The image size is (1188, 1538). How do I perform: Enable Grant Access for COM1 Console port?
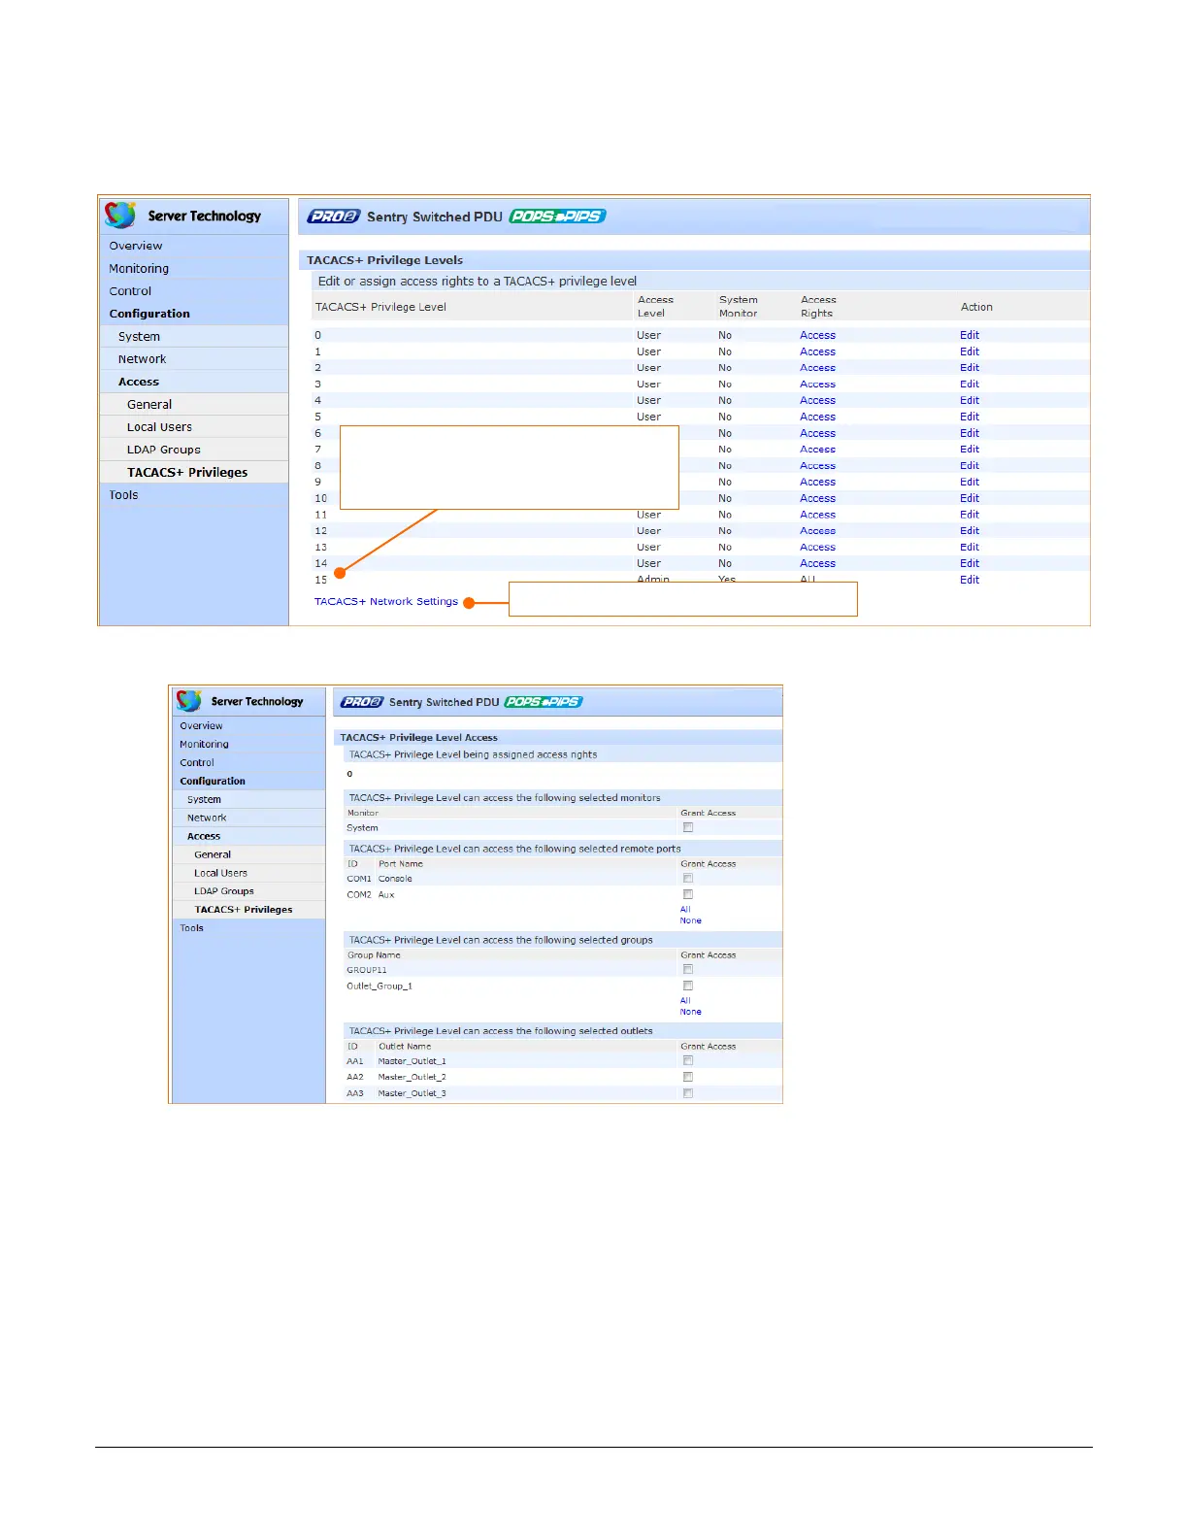pos(688,878)
